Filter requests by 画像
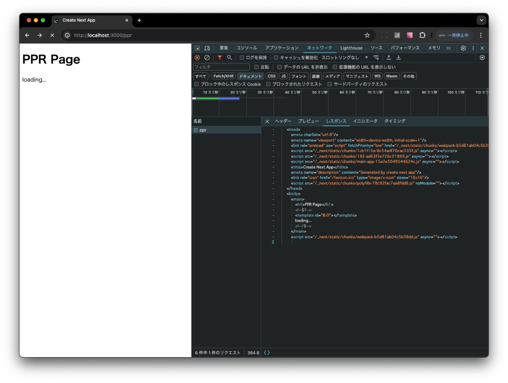The width and height of the screenshot is (508, 383). click(x=316, y=76)
